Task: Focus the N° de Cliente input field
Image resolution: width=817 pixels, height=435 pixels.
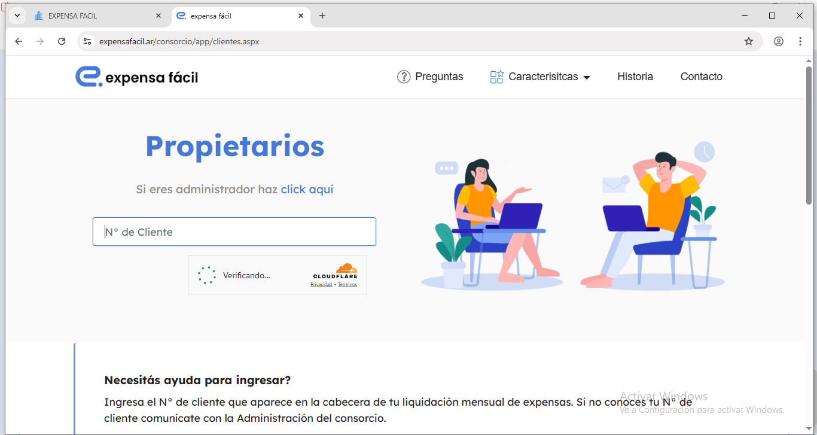Action: point(234,232)
